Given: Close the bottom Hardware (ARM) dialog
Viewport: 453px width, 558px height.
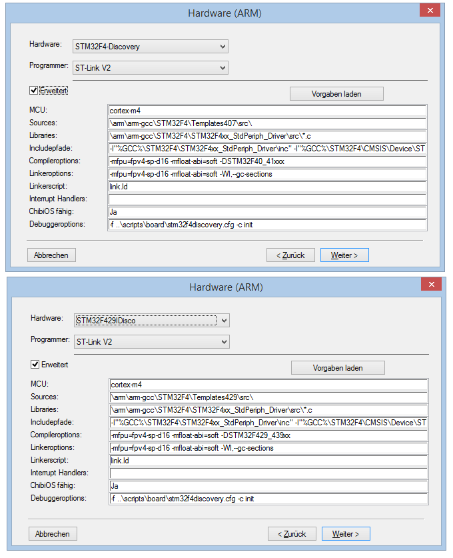Looking at the screenshot, I should tap(431, 285).
